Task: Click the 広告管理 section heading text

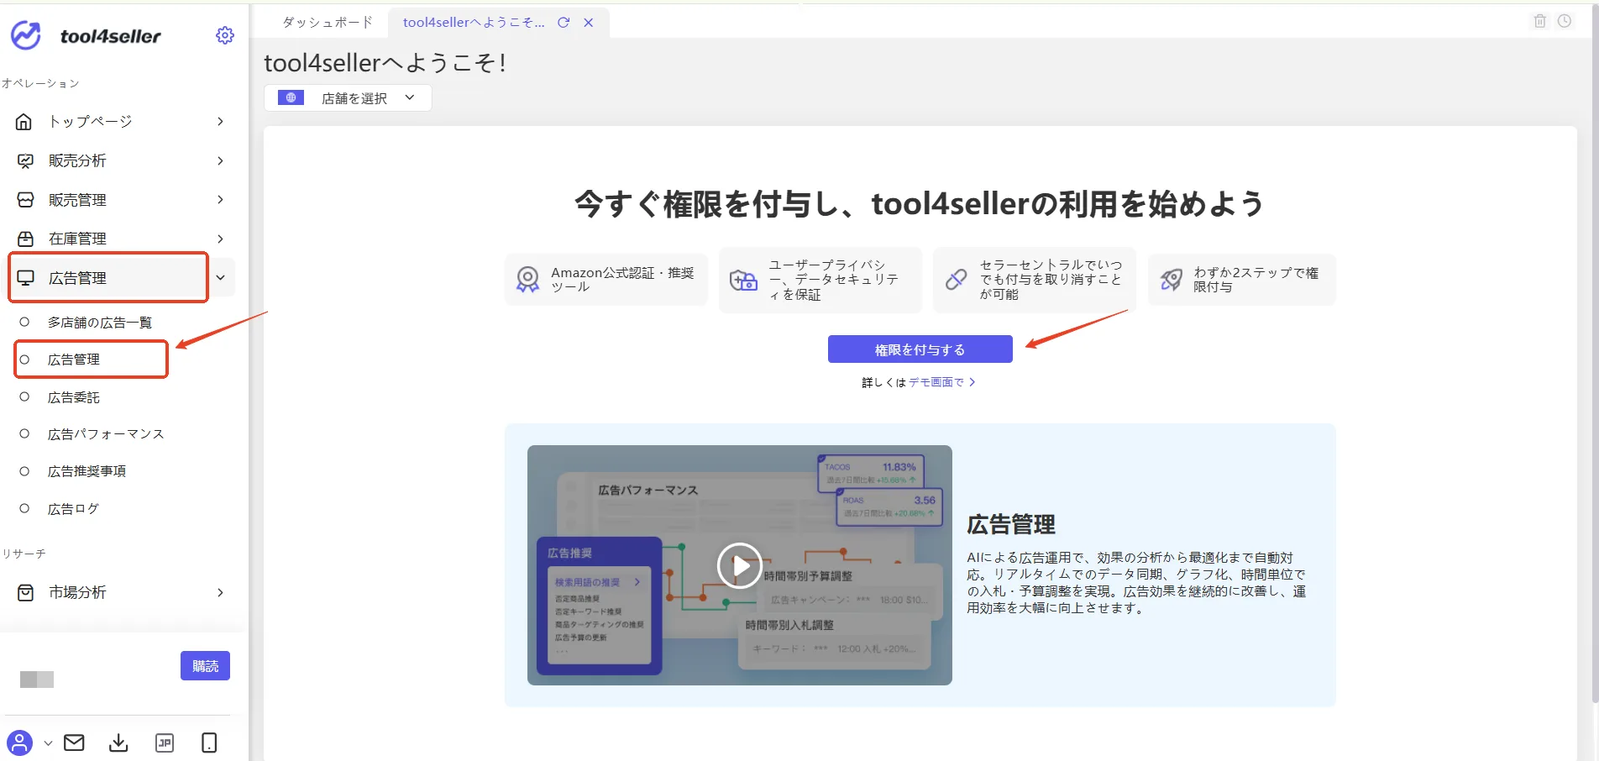Action: pyautogui.click(x=1011, y=525)
